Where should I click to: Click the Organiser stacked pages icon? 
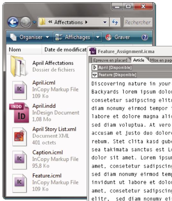[13, 37]
